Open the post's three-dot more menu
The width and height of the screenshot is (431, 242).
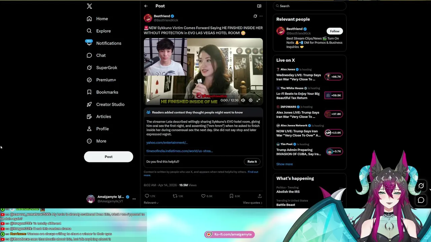pos(261,16)
